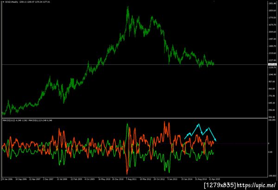Click the 1227.00 price scale label
This screenshot has width=278, height=190.
[272, 60]
